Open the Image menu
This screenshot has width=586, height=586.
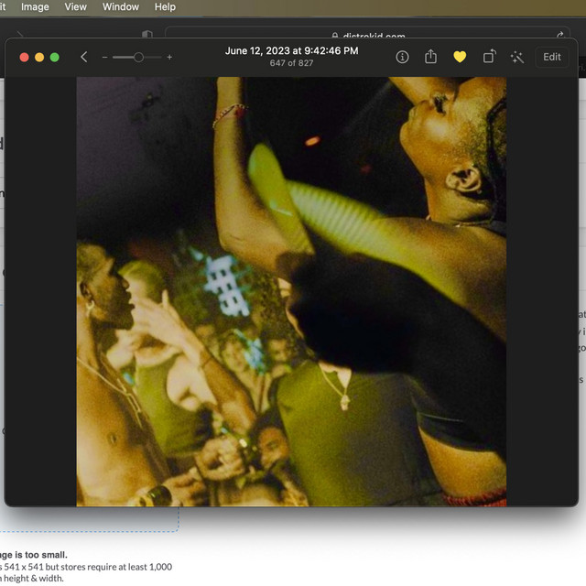coord(35,6)
